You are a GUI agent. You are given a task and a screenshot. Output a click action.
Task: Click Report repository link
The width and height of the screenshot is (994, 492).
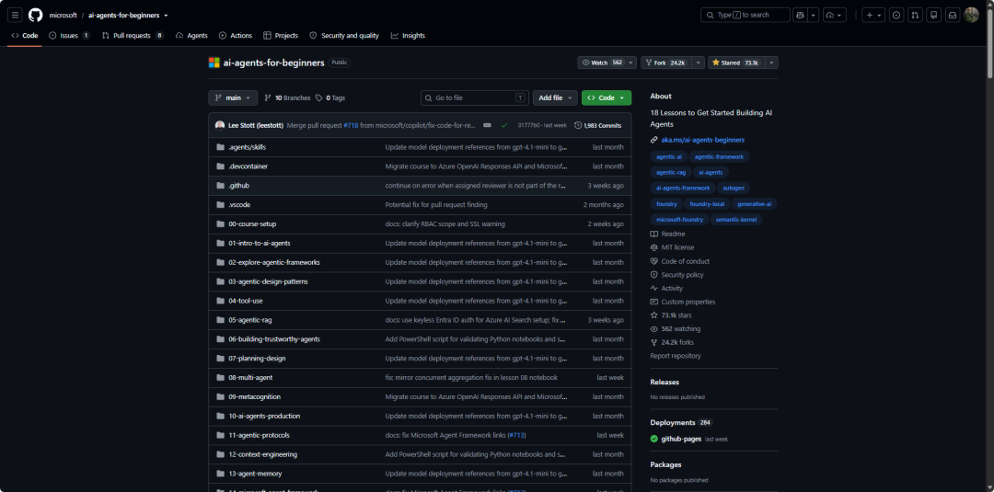676,356
